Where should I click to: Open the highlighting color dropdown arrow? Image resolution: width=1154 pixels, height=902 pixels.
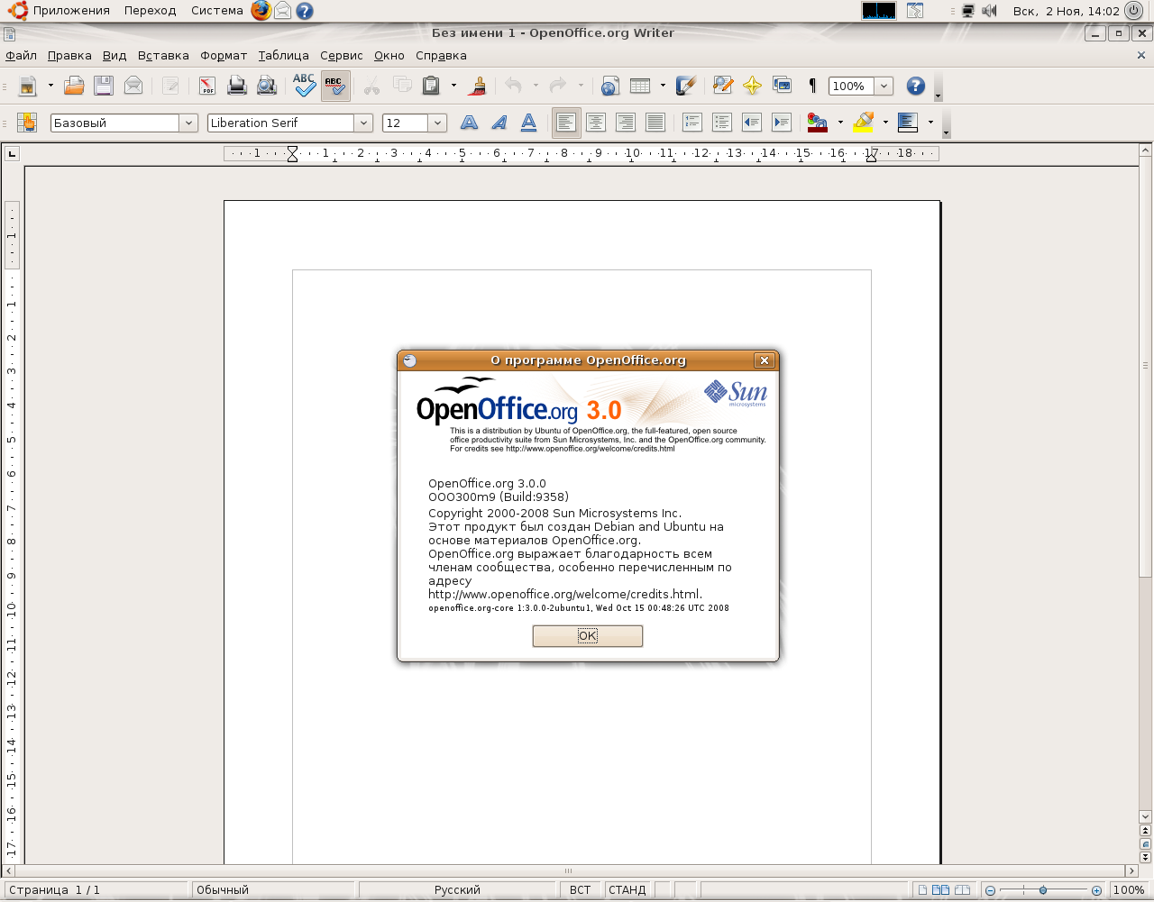(x=885, y=123)
